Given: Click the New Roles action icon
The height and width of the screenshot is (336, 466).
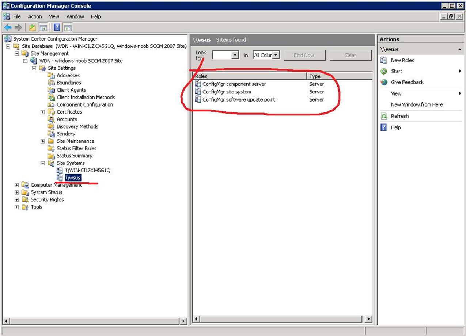Looking at the screenshot, I should click(x=384, y=60).
